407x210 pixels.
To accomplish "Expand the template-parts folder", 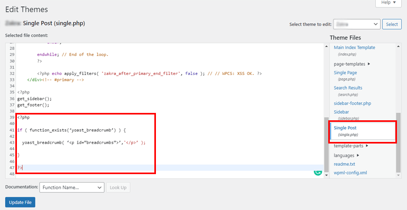I will [x=351, y=146].
